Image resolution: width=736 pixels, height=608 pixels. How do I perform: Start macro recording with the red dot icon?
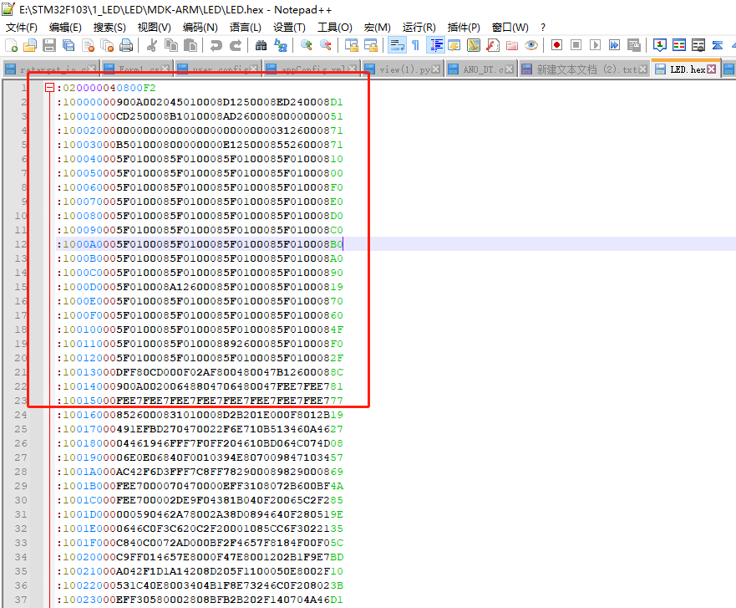click(556, 45)
